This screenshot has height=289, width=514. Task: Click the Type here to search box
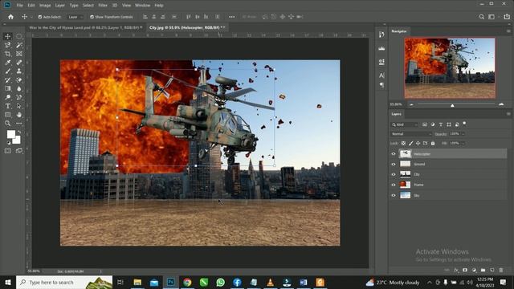coord(64,282)
